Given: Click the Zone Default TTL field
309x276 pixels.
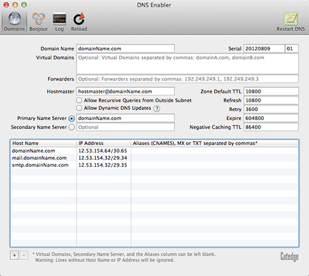Looking at the screenshot, I should pos(271,91).
